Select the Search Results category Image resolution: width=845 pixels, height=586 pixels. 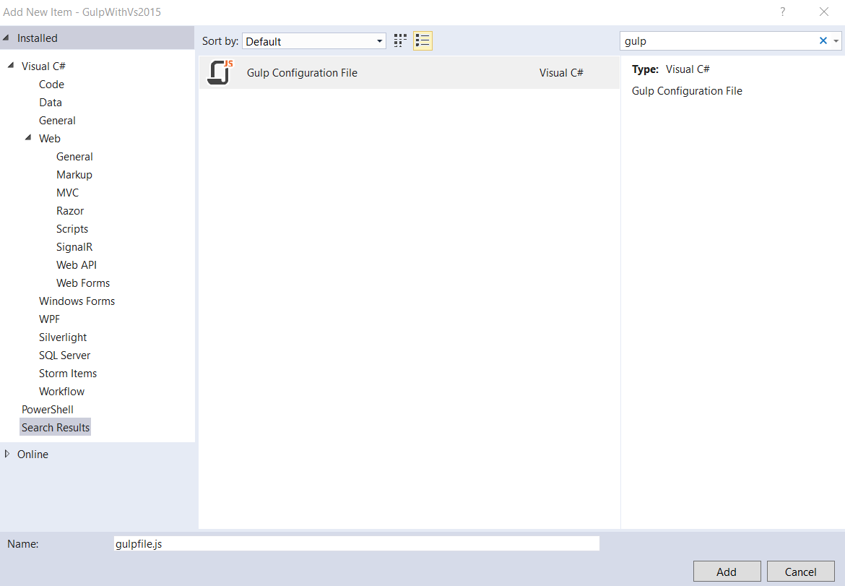55,427
